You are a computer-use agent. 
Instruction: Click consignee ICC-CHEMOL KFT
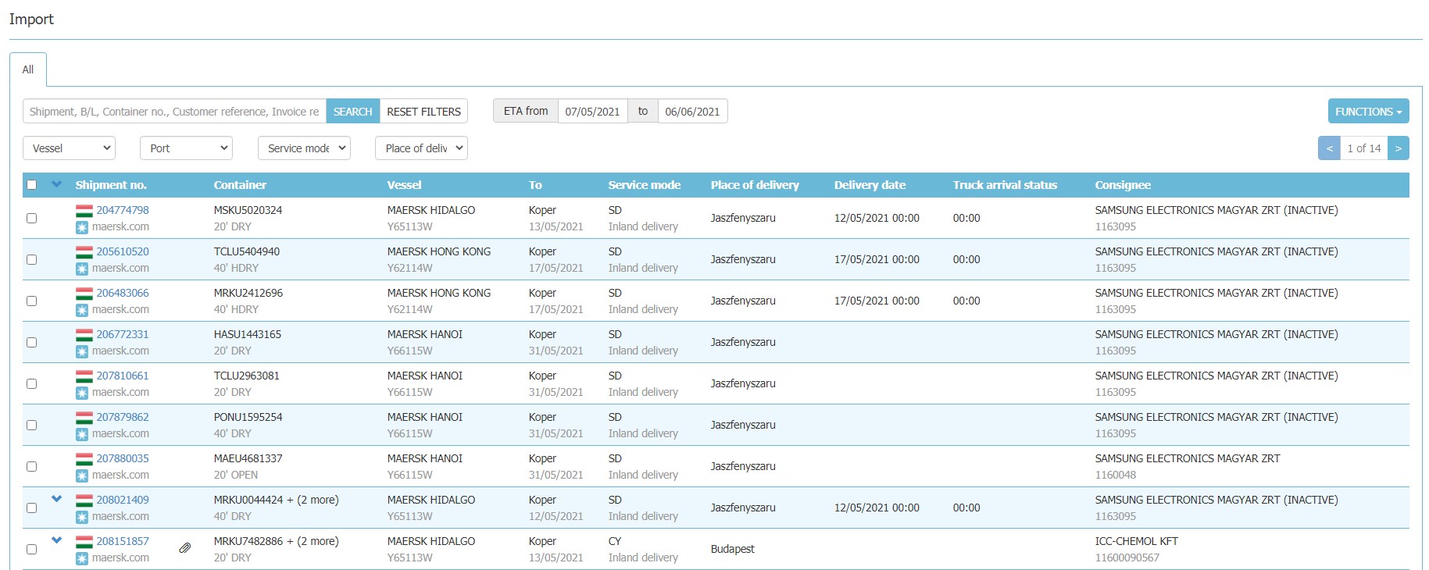pos(1136,541)
